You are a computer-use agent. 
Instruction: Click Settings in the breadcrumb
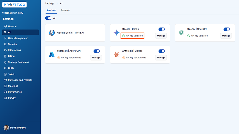tap(49, 4)
